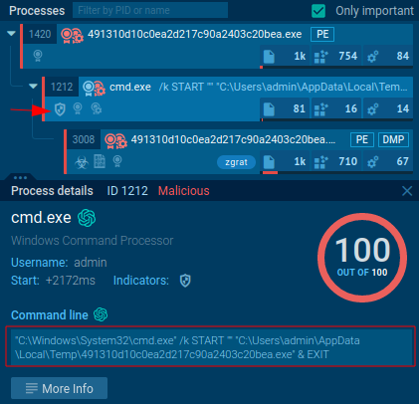
Task: Click the gears icon for process 3008
Action: pos(373,162)
